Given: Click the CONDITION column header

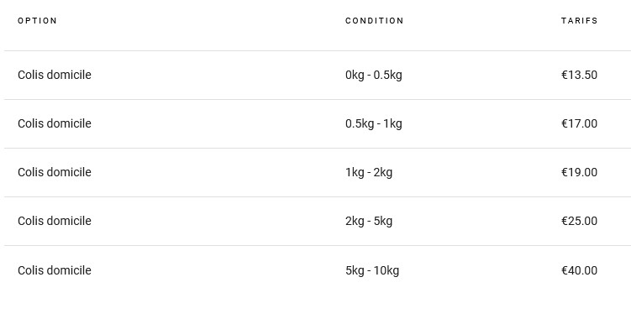Looking at the screenshot, I should point(374,21).
